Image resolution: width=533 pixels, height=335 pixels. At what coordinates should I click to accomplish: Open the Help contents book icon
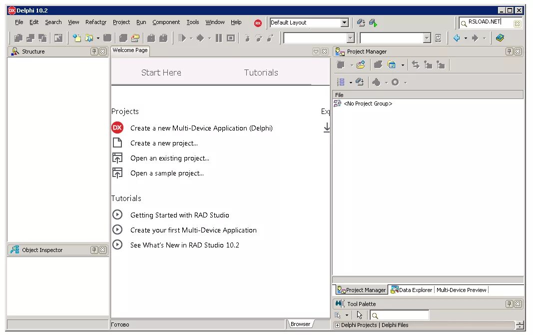coord(500,38)
